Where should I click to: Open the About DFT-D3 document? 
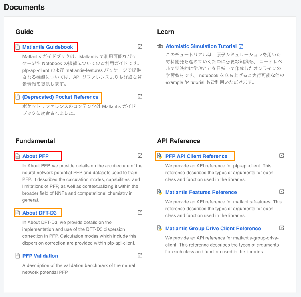click(x=39, y=213)
